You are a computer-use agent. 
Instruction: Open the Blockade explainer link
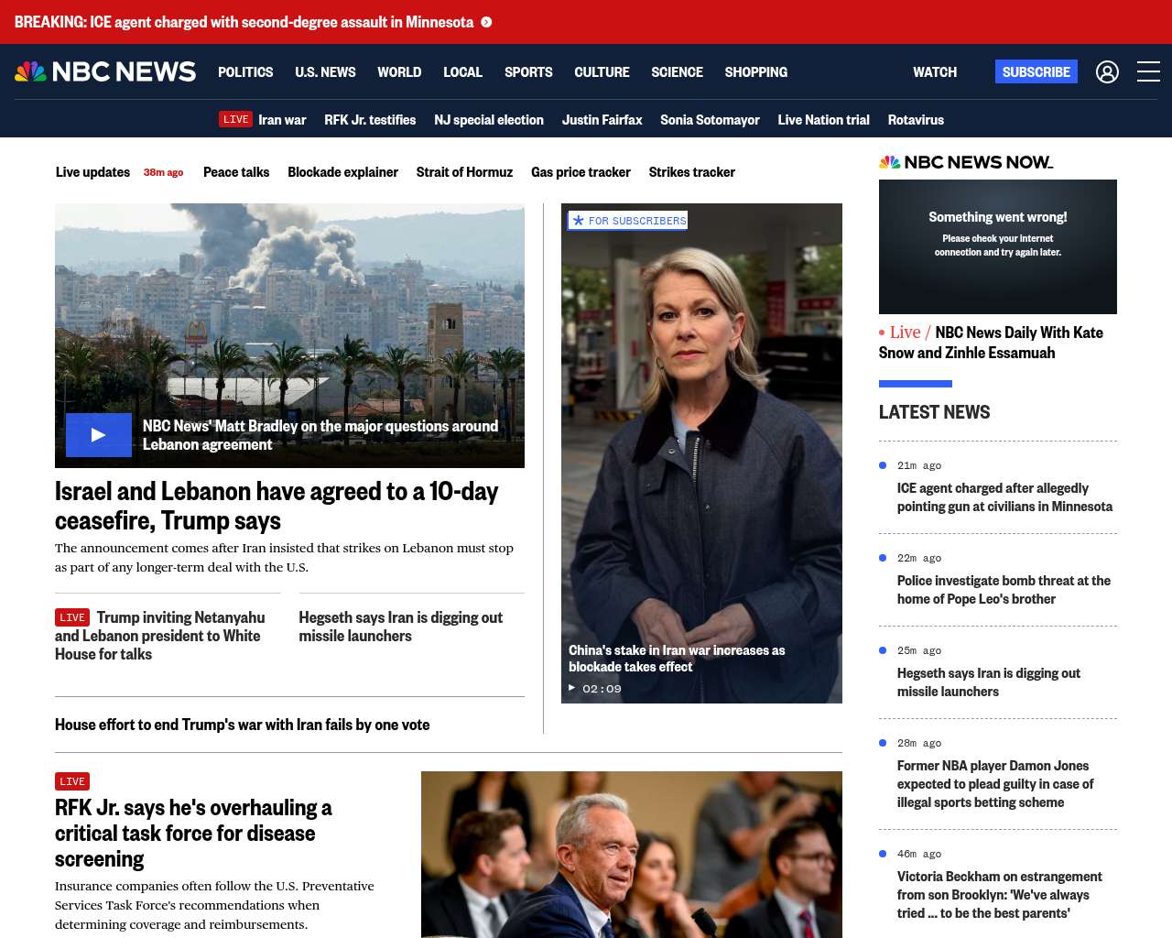[342, 171]
